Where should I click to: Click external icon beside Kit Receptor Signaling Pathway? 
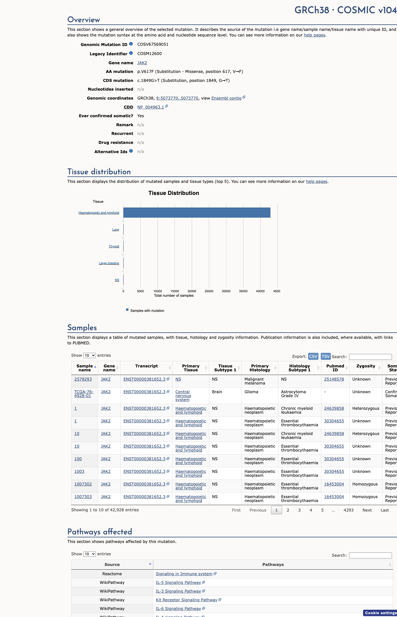pos(220,600)
